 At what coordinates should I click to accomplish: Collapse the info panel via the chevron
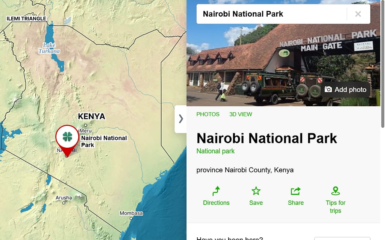(181, 119)
